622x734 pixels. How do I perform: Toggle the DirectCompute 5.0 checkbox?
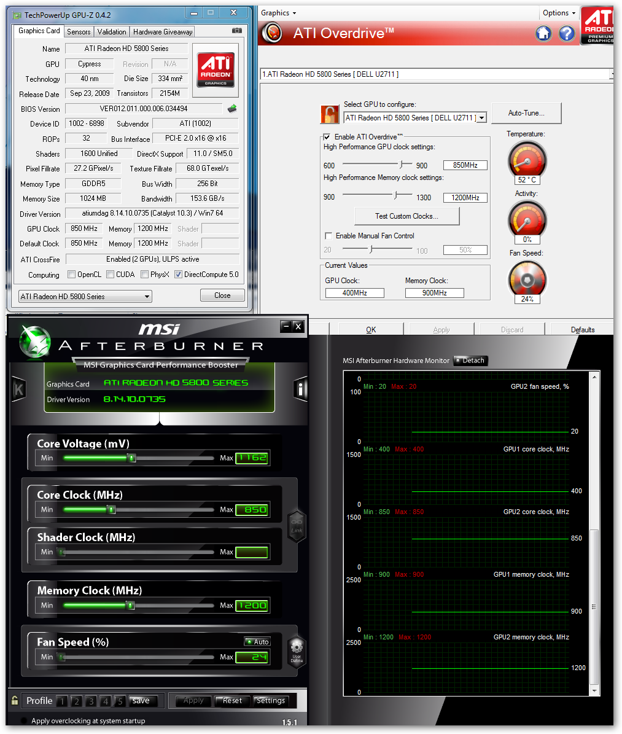click(x=178, y=275)
